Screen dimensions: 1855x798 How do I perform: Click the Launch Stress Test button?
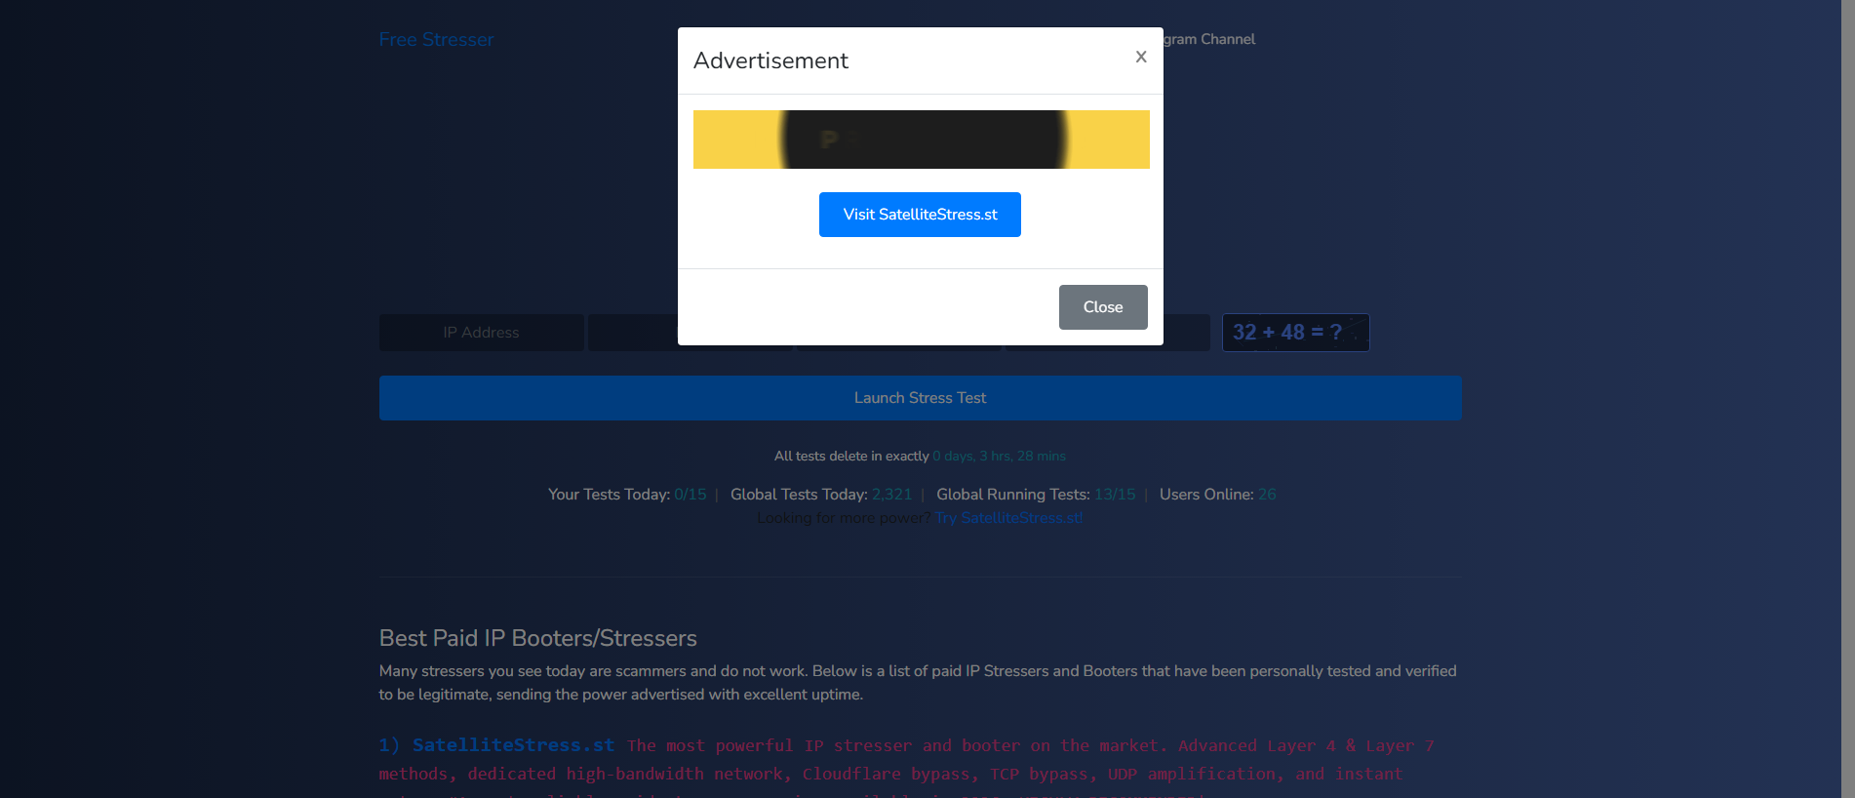pyautogui.click(x=921, y=398)
